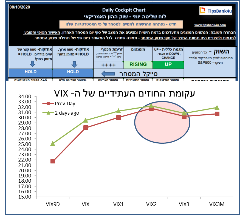
Task: Click the green triangle marker at VIX1
Action: (x=118, y=111)
